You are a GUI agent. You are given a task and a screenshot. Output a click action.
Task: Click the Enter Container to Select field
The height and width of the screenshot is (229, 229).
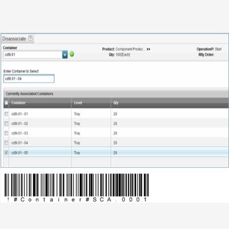(x=29, y=78)
